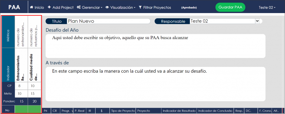
Task: Select indicator 'Entrenamientos Re...'
Action: pyautogui.click(x=21, y=65)
